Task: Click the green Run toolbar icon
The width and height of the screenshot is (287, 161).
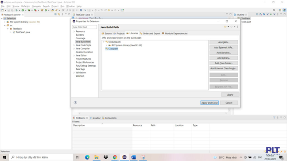Action: (x=23, y=10)
